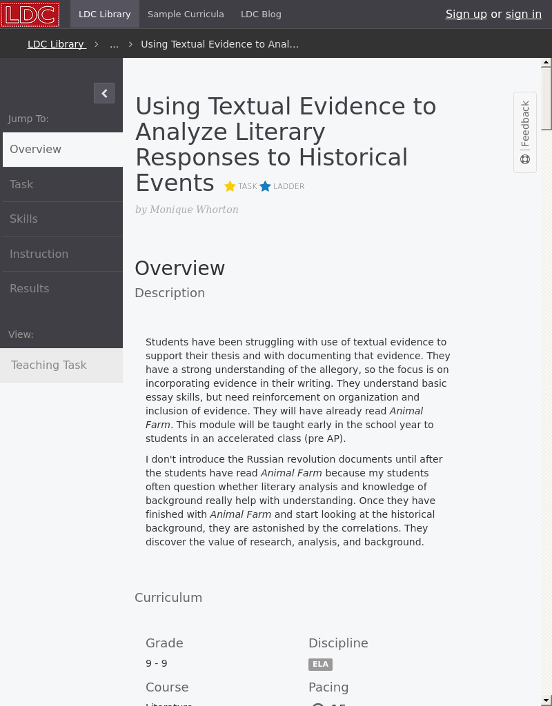Open the LDC Blog menu item
This screenshot has height=706, width=552.
[261, 14]
